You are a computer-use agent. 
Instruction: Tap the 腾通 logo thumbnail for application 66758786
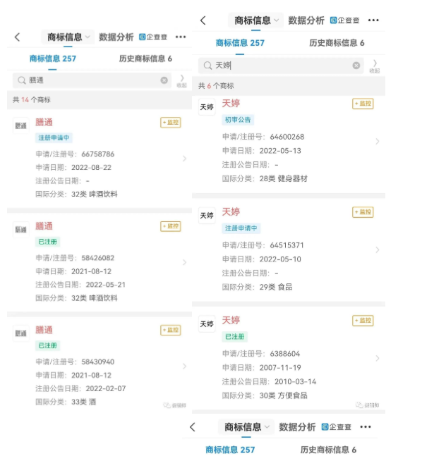pyautogui.click(x=21, y=125)
